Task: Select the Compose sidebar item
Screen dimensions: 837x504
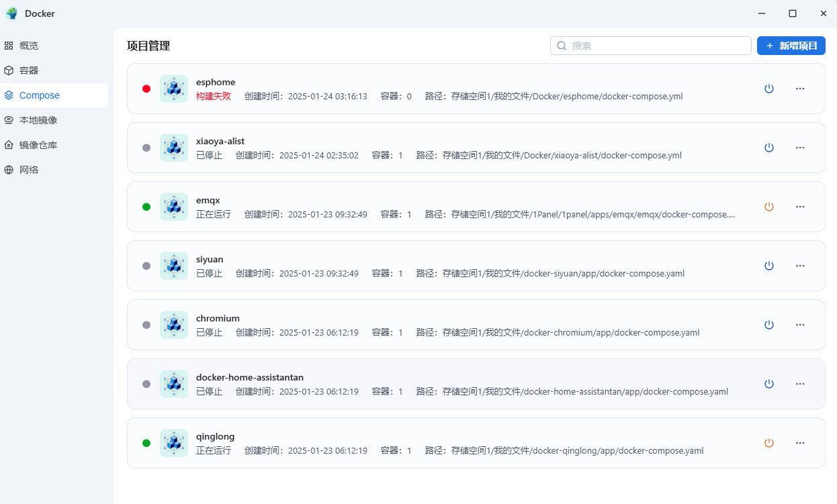Action: [x=54, y=95]
